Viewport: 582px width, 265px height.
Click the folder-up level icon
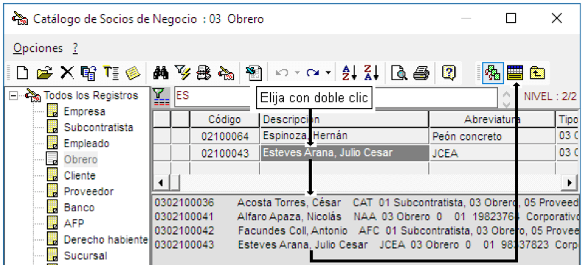(x=537, y=73)
